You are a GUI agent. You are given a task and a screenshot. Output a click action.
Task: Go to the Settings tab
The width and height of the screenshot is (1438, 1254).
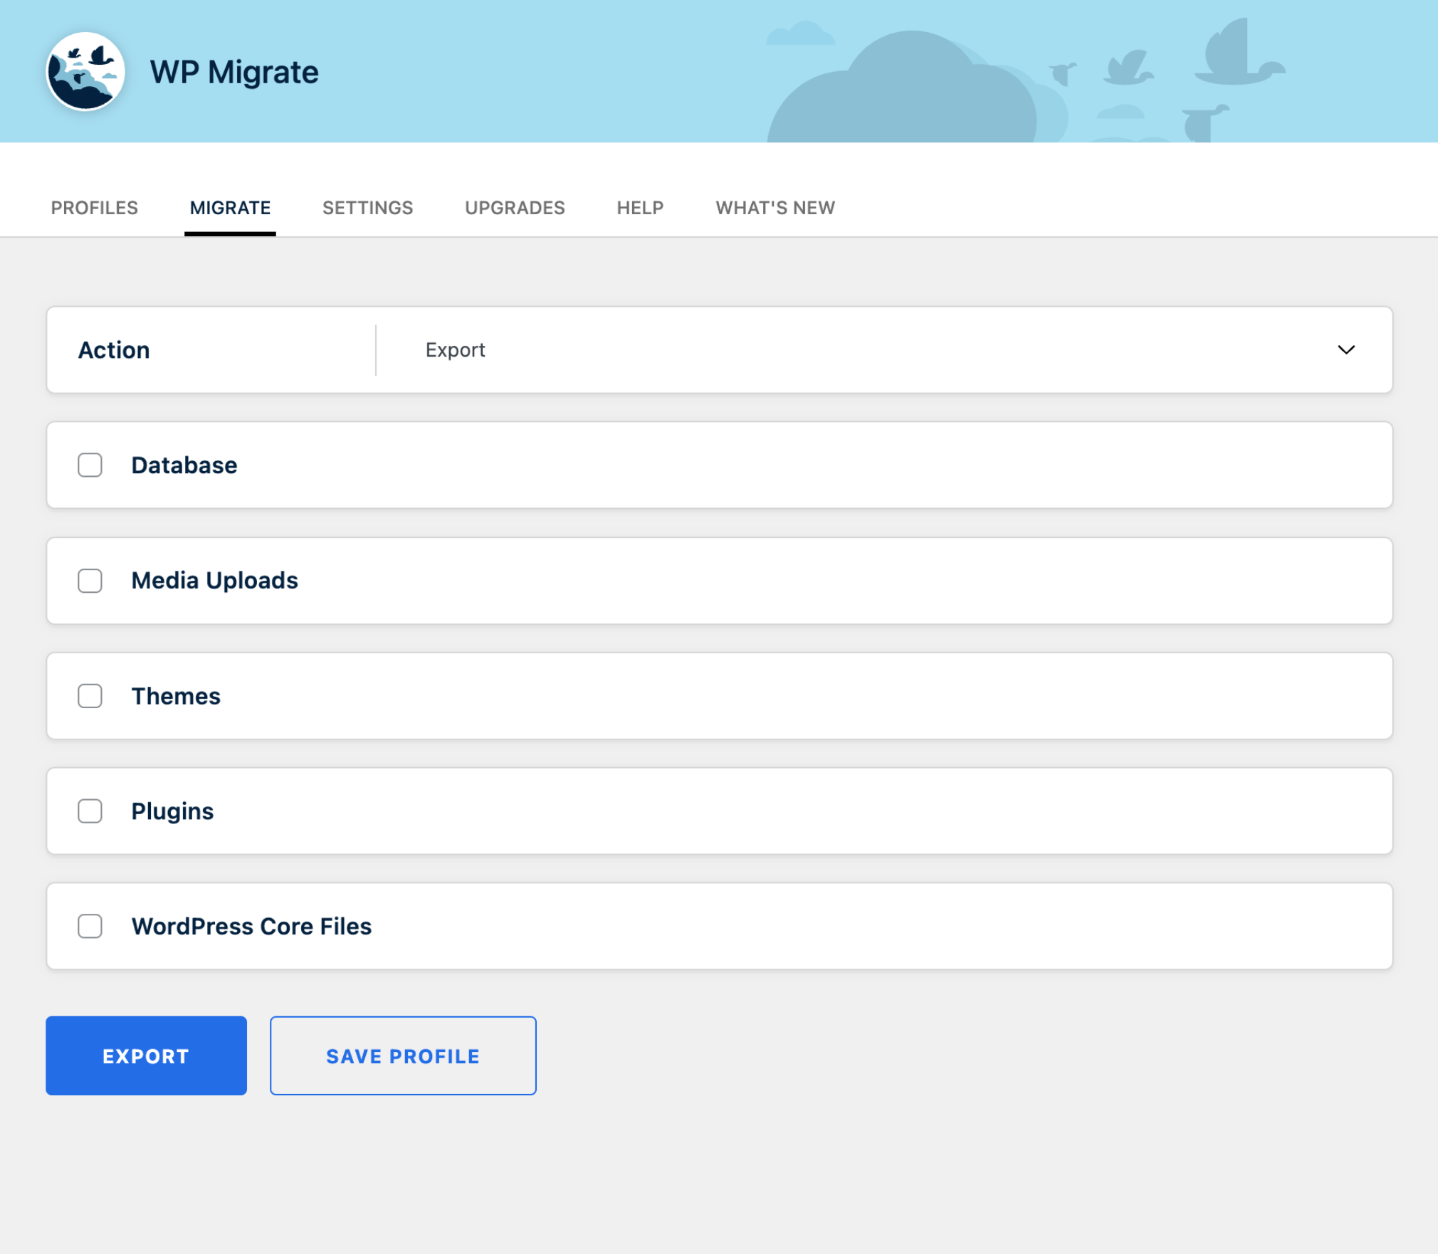(367, 208)
